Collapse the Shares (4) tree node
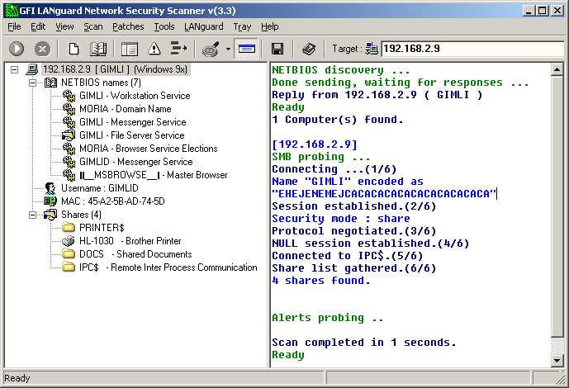569x388 pixels. click(x=32, y=215)
